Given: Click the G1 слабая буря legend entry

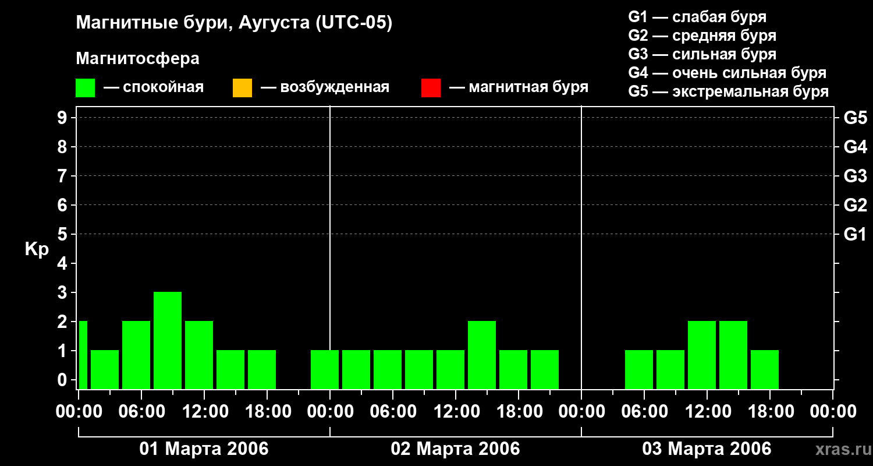Looking at the screenshot, I should click(697, 17).
